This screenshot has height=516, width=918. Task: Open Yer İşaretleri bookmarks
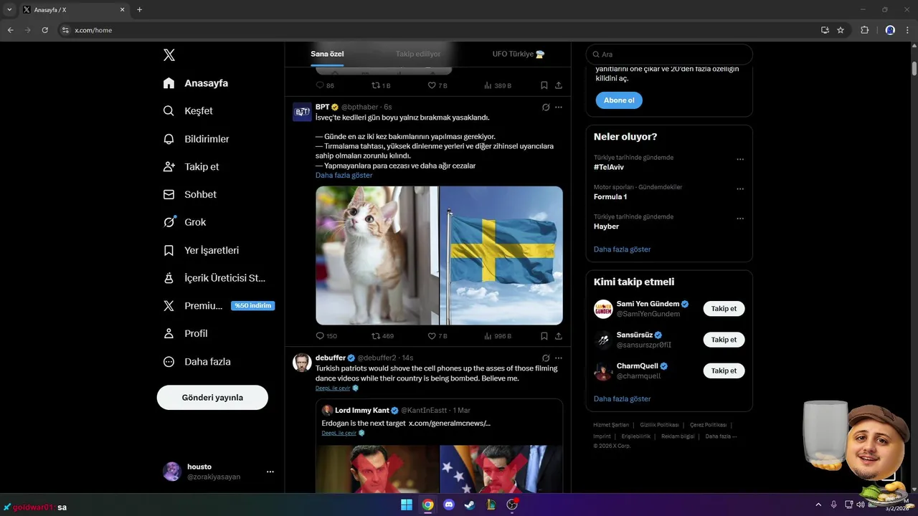pos(201,250)
